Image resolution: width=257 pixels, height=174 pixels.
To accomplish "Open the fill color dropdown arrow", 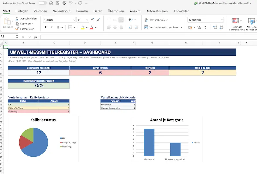I will click(x=87, y=27).
